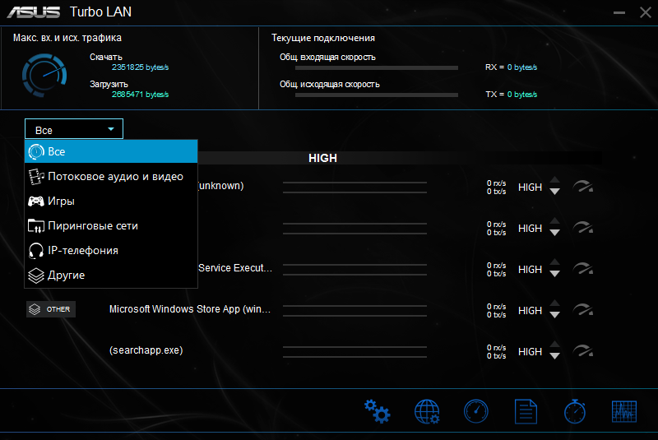The width and height of the screenshot is (658, 440).
Task: Lower priority of the second listed row
Action: pyautogui.click(x=554, y=233)
